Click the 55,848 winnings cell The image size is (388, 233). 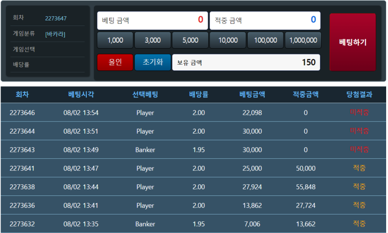pyautogui.click(x=306, y=187)
